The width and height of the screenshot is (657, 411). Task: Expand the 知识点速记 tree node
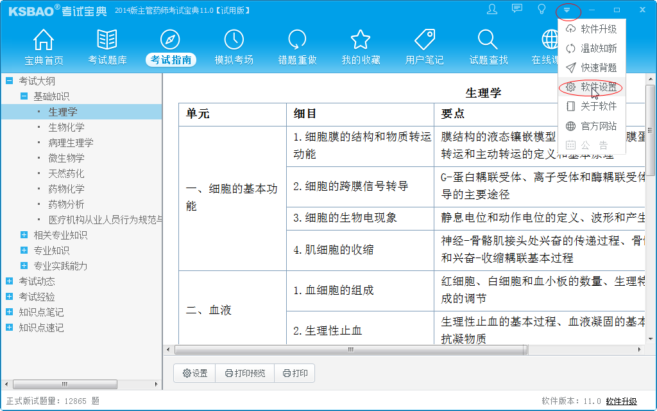[9, 328]
